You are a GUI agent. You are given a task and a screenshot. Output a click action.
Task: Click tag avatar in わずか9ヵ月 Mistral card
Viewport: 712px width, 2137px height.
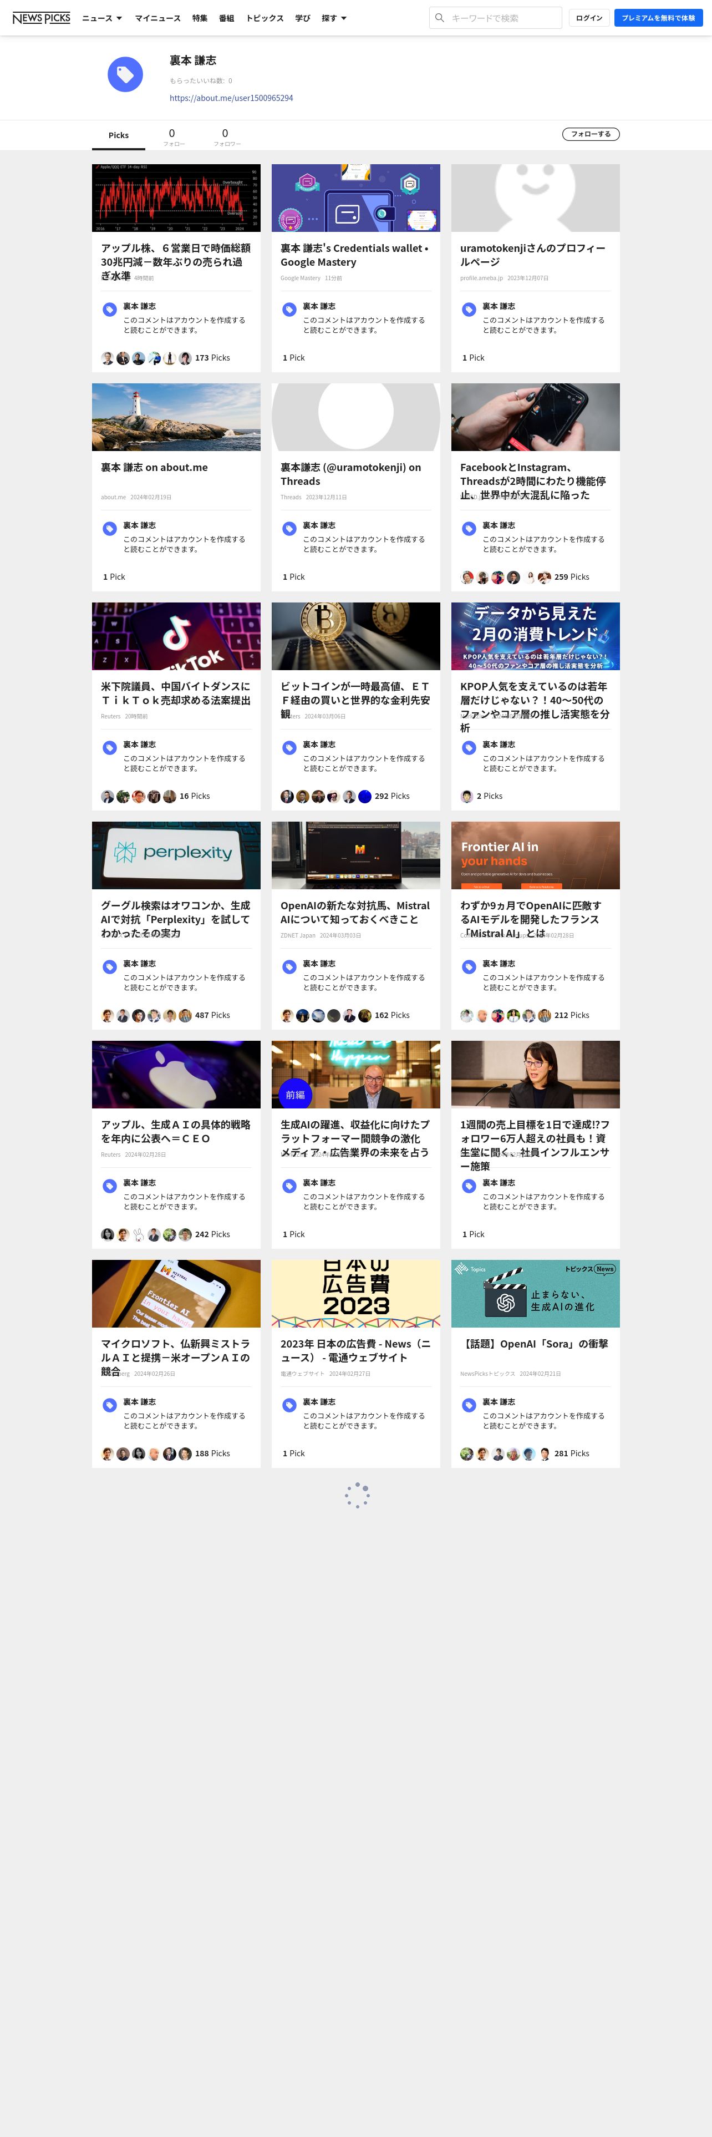click(x=469, y=966)
